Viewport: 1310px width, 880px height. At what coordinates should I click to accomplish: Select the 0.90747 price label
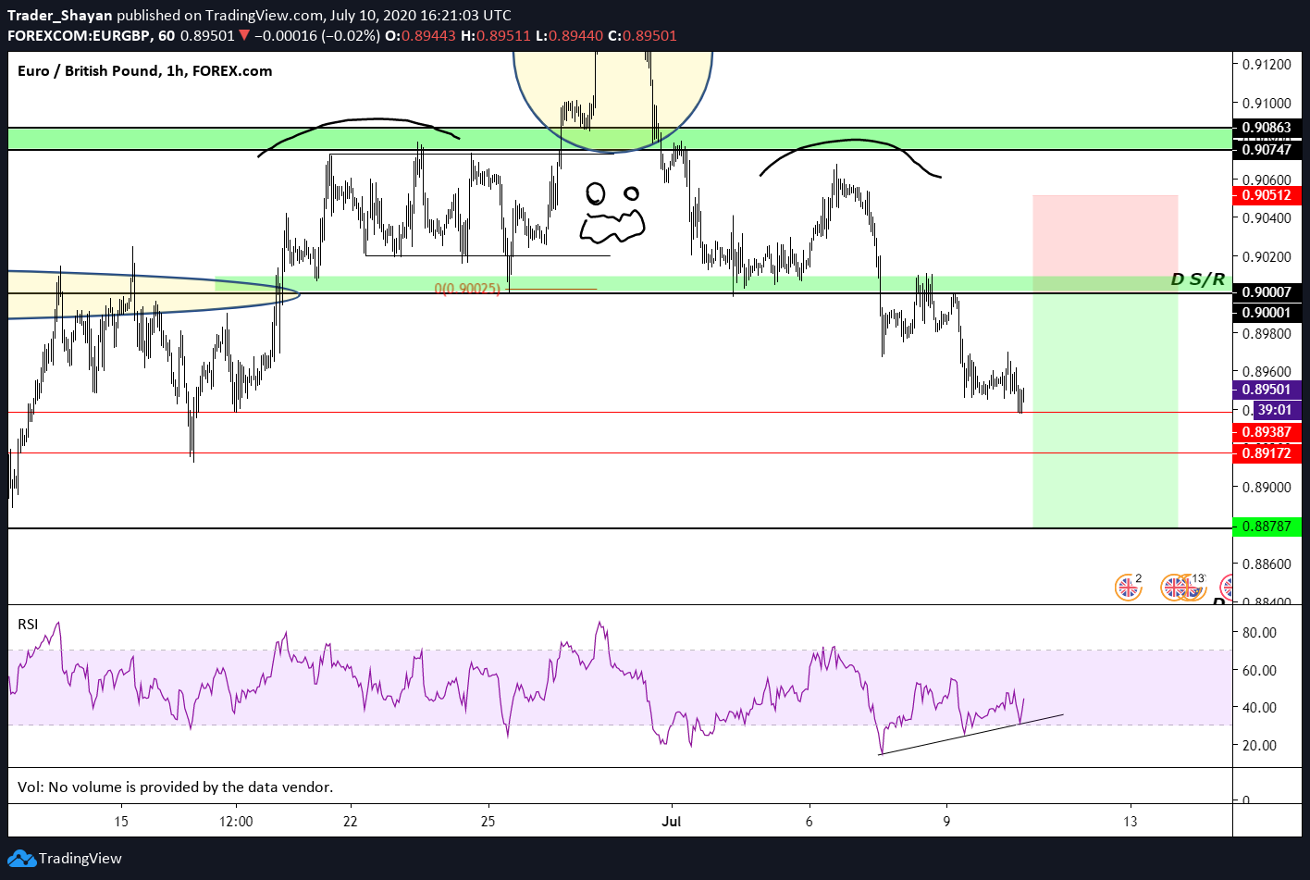click(1267, 149)
